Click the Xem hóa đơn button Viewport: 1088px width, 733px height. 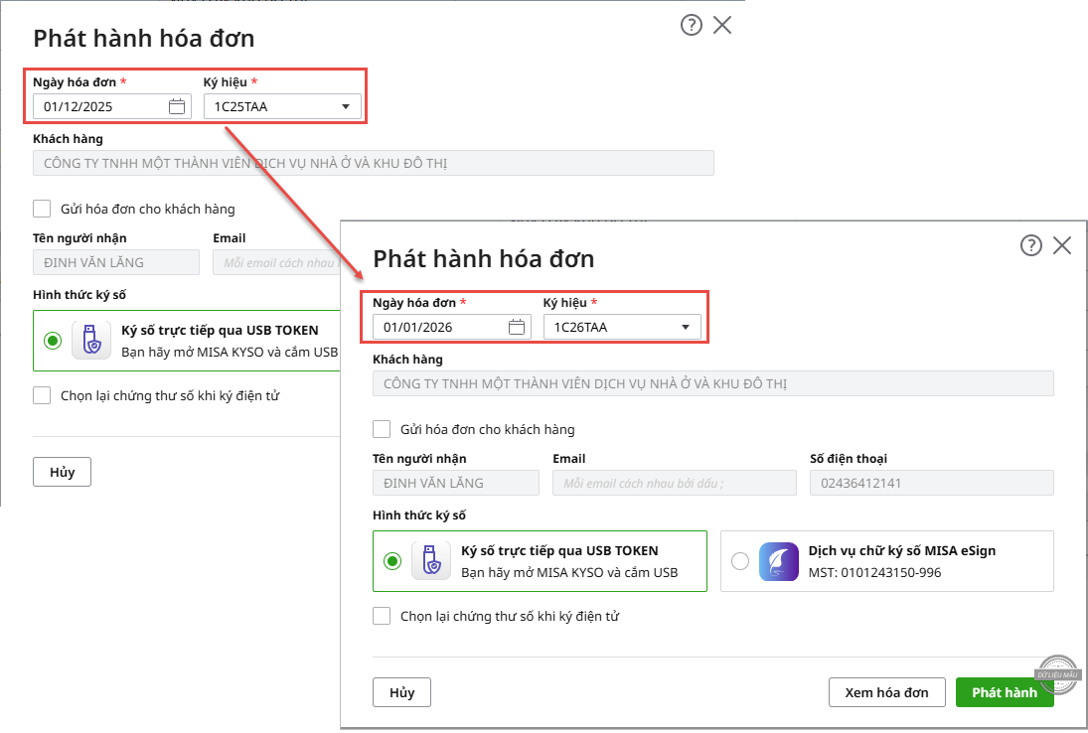coord(886,692)
